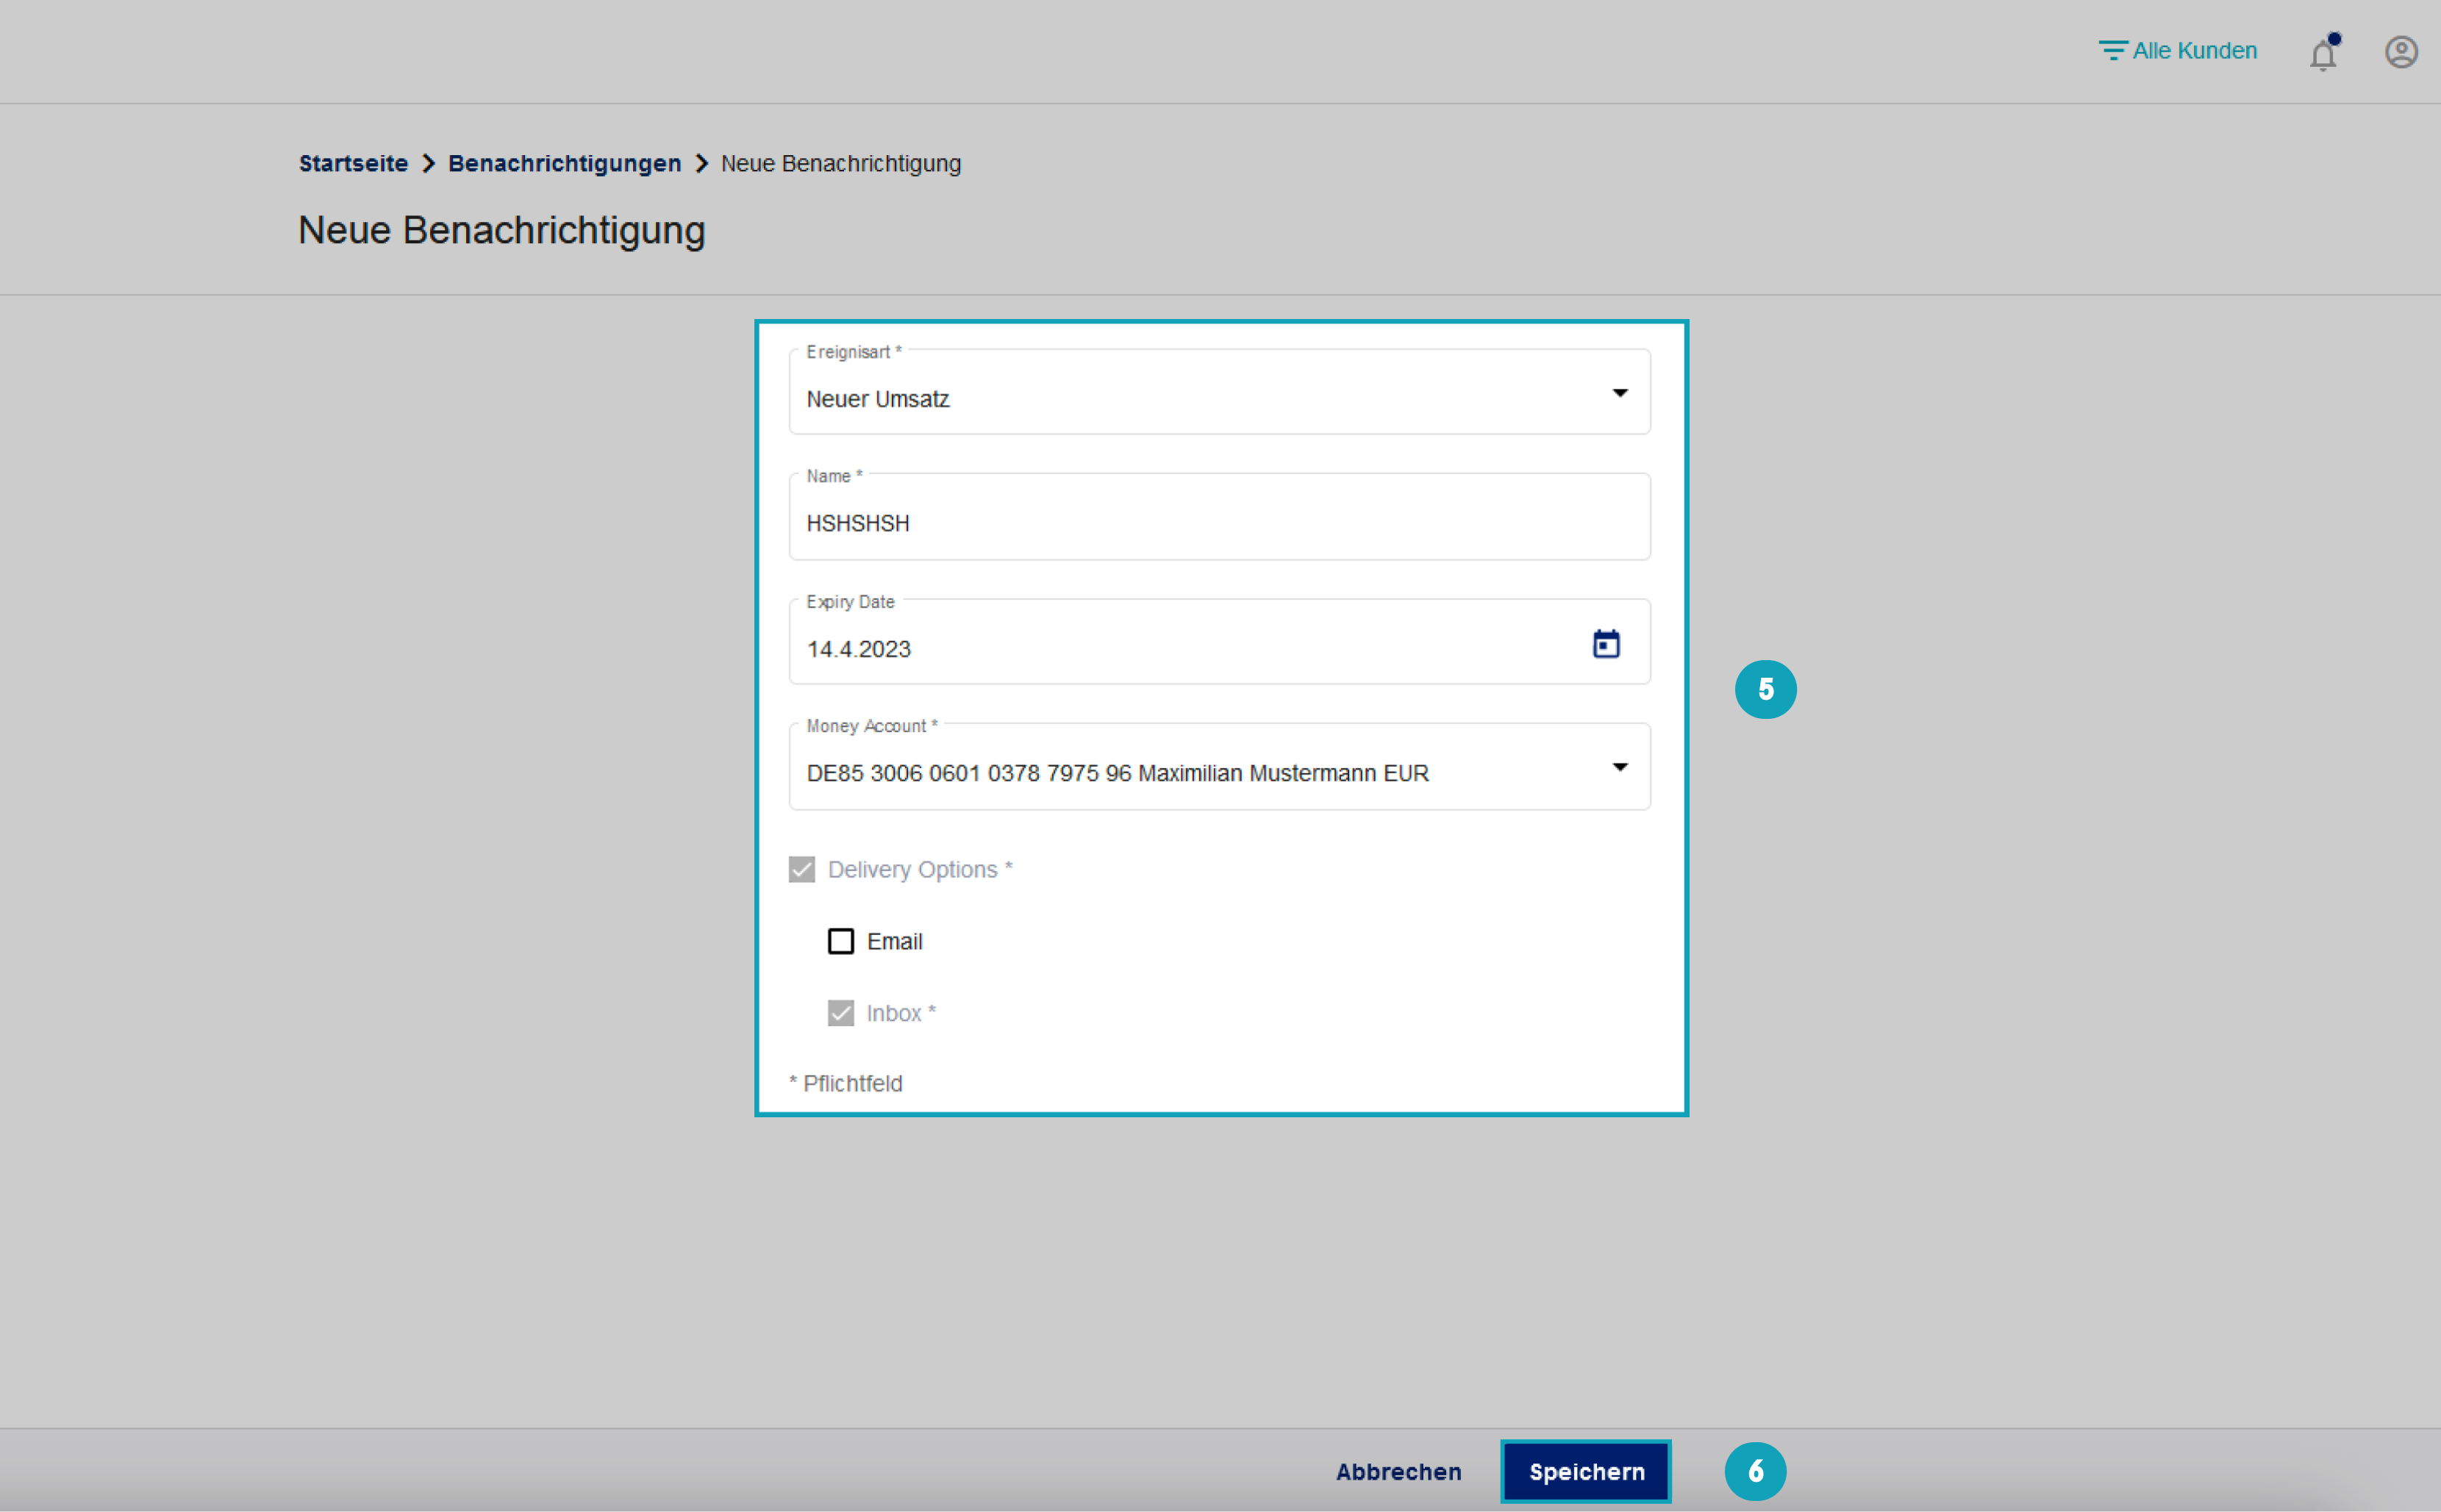The height and width of the screenshot is (1512, 2441).
Task: Click the Neue Benachrichtigung page heading
Action: [502, 230]
